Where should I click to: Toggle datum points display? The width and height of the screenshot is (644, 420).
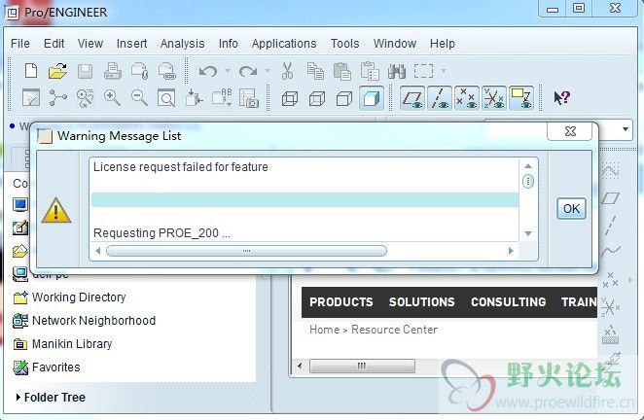coord(467,98)
